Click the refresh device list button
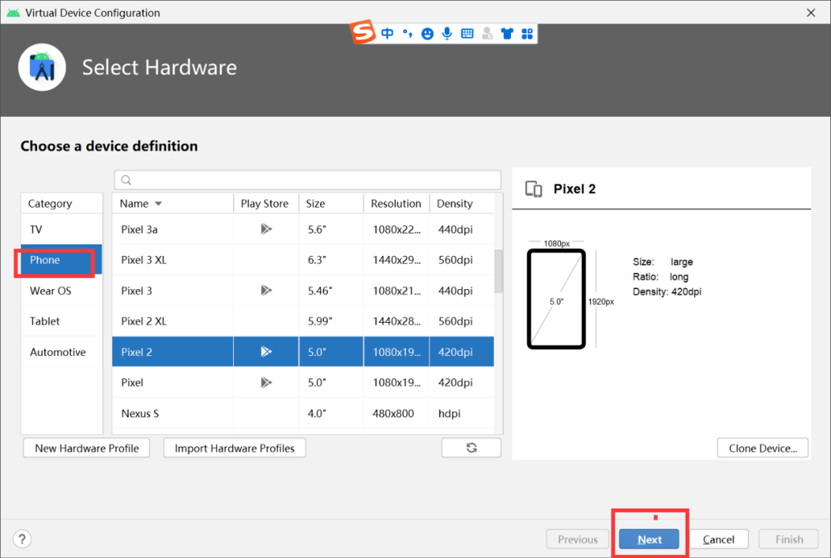The image size is (831, 558). [x=471, y=448]
